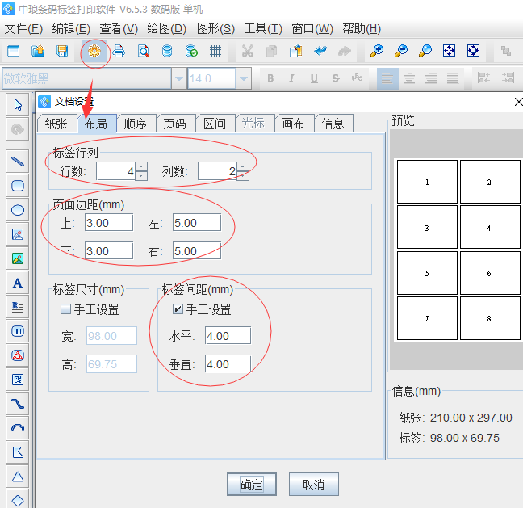The image size is (523, 508).
Task: Open the font name dropdown
Action: coord(178,78)
